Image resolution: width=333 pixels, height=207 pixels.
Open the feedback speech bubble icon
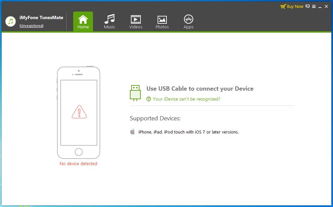308,6
